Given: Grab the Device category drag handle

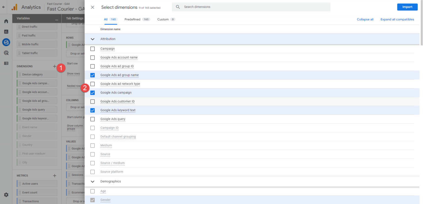Looking at the screenshot, I should [20, 75].
